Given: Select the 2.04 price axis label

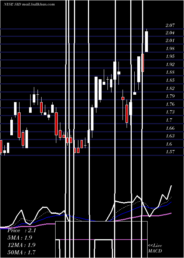Looking at the screenshot, I should point(170,33).
